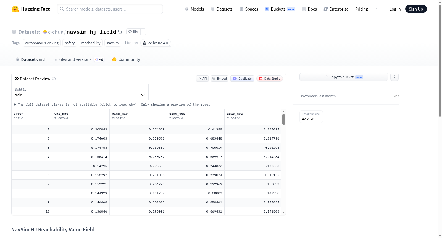Expand the navigation overflow menu

377,9
